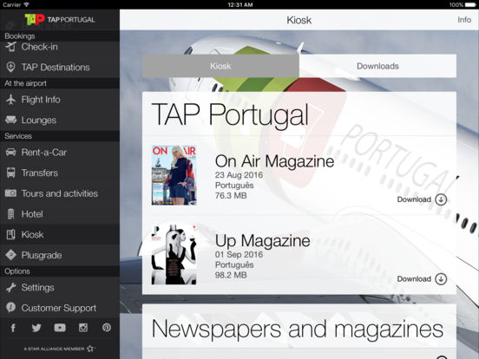Open Settings from Options
479x359 pixels.
(60, 288)
